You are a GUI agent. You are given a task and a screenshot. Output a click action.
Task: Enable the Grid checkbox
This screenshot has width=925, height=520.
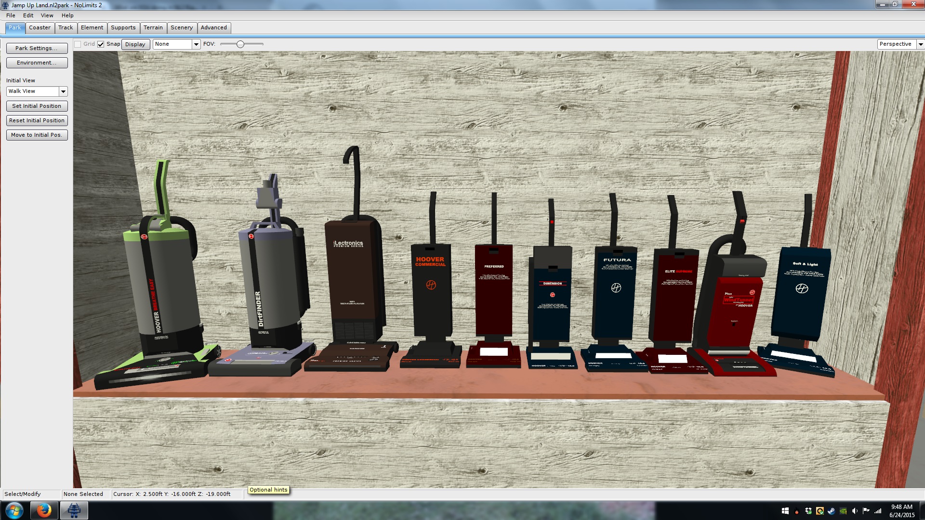tap(78, 44)
